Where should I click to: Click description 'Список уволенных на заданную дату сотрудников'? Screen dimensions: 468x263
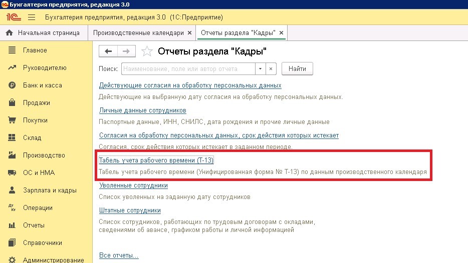click(x=174, y=197)
